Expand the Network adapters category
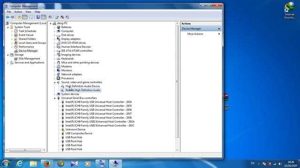 click(x=54, y=75)
